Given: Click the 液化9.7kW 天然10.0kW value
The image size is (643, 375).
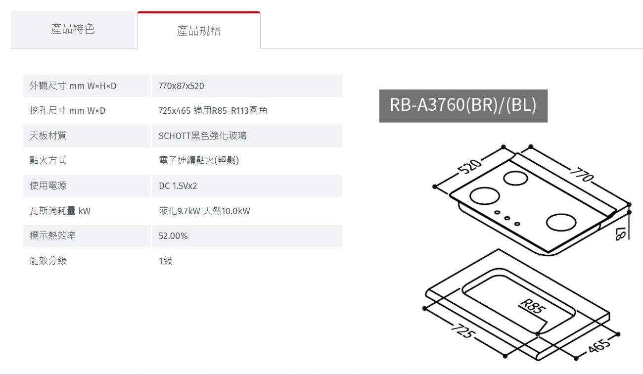Looking at the screenshot, I should 204,211.
